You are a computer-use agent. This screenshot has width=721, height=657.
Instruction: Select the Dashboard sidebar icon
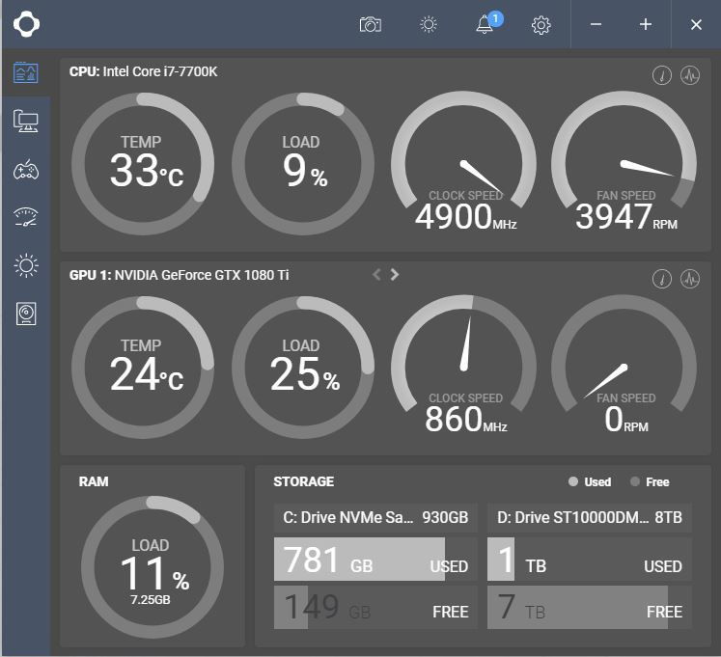click(26, 72)
